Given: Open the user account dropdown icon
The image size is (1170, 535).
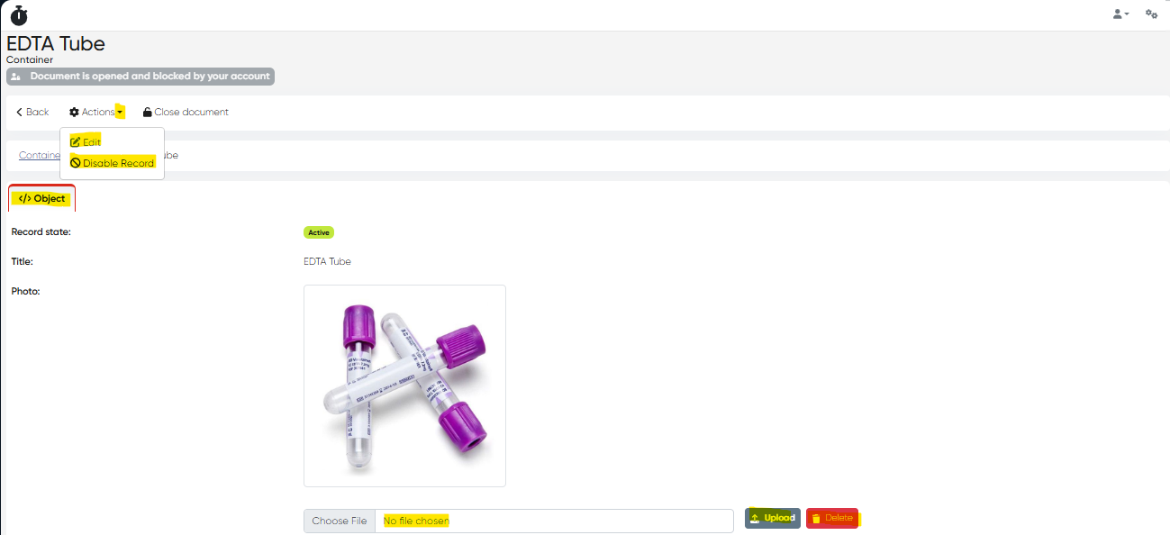Looking at the screenshot, I should tap(1120, 14).
